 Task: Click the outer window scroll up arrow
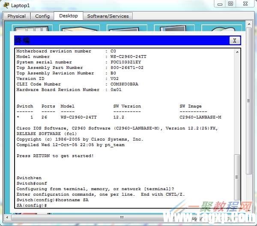(249, 24)
